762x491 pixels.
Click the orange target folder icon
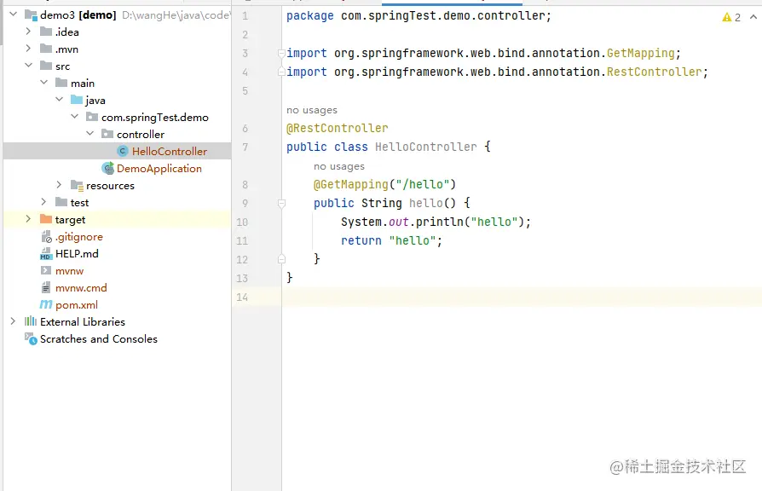click(x=46, y=219)
